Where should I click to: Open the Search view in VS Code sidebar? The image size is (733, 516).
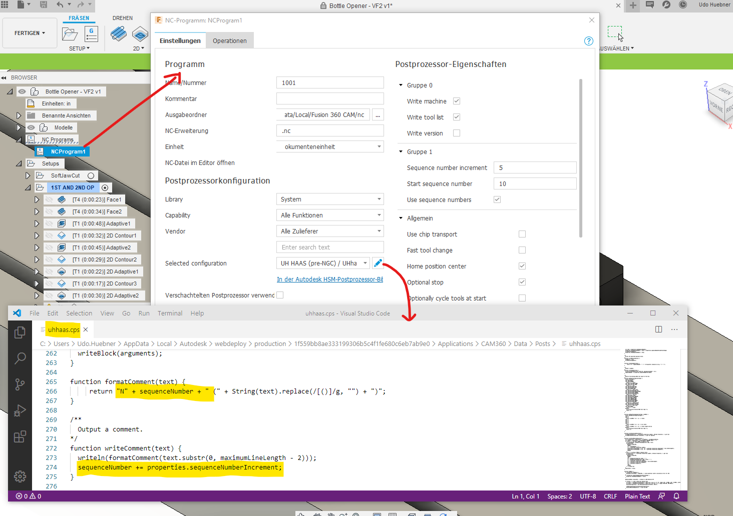click(20, 358)
